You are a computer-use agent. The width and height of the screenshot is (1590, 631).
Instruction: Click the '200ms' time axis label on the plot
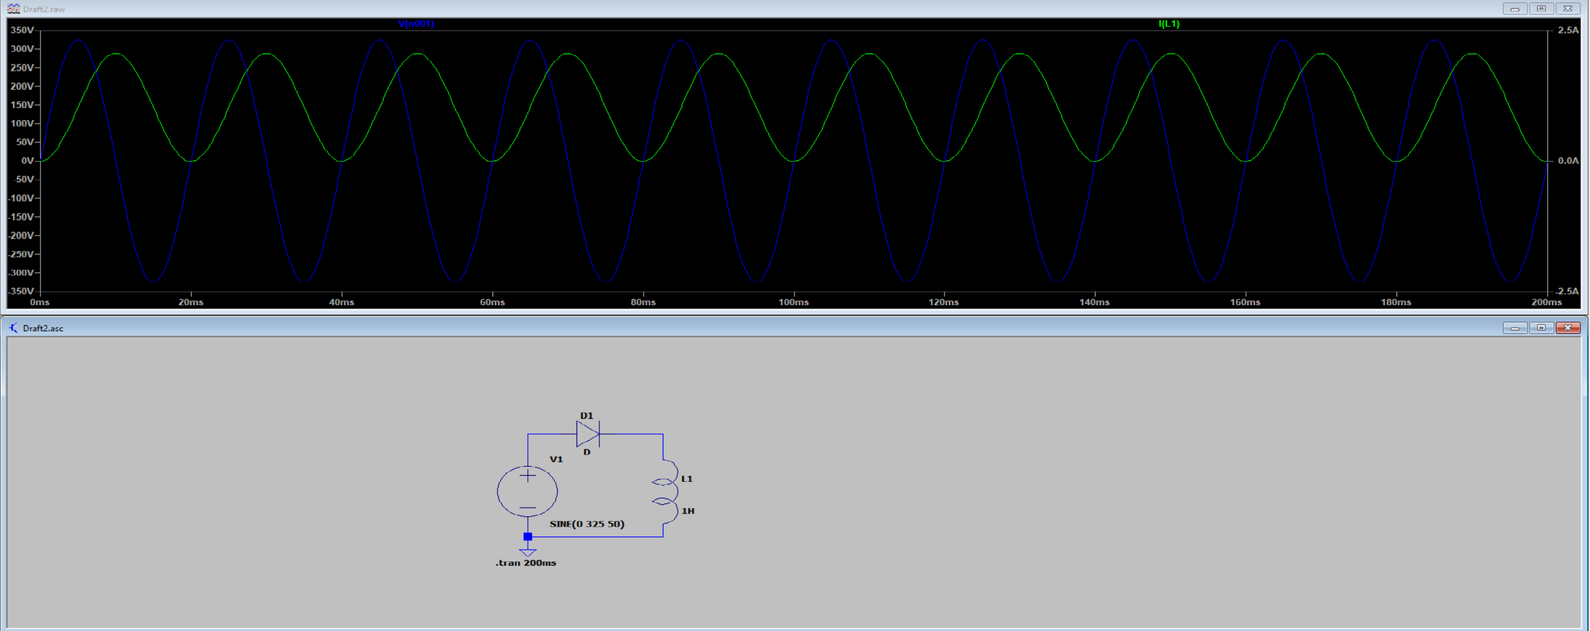[x=1546, y=302]
